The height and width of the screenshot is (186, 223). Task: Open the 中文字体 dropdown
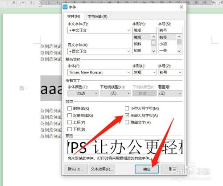tap(99, 30)
